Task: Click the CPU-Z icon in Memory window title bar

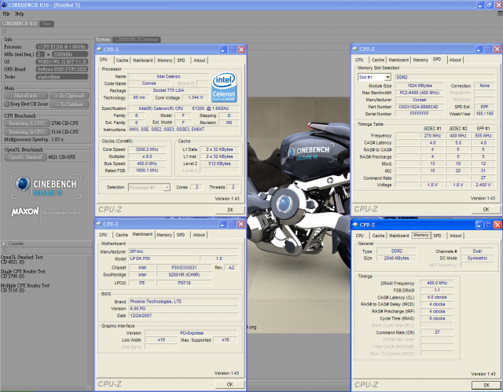Action: [355, 225]
